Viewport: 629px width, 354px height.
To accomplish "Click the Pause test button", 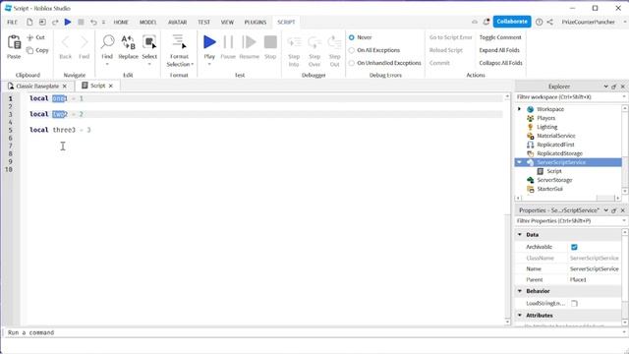I will click(x=228, y=42).
